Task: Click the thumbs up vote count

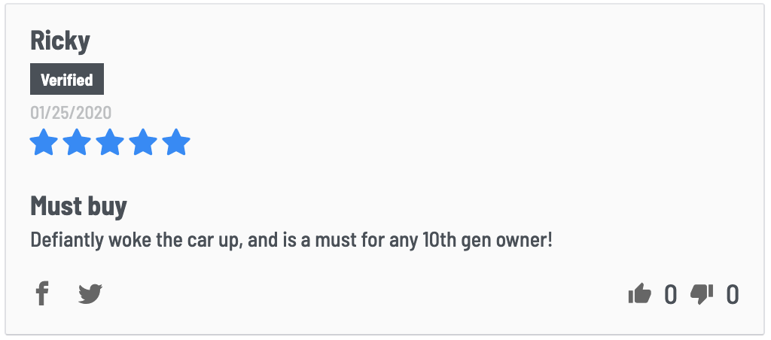Action: pos(671,295)
